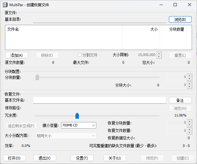Click the 大小 column header
Image resolution: width=197 pixels, height=164 pixels.
pos(141,29)
